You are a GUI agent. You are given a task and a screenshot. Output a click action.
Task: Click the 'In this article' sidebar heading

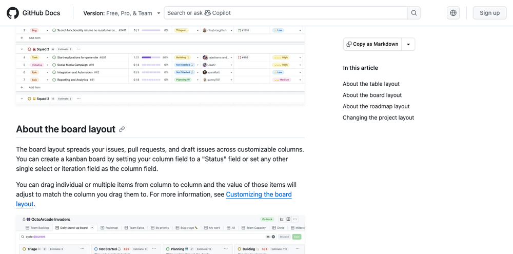coord(360,68)
